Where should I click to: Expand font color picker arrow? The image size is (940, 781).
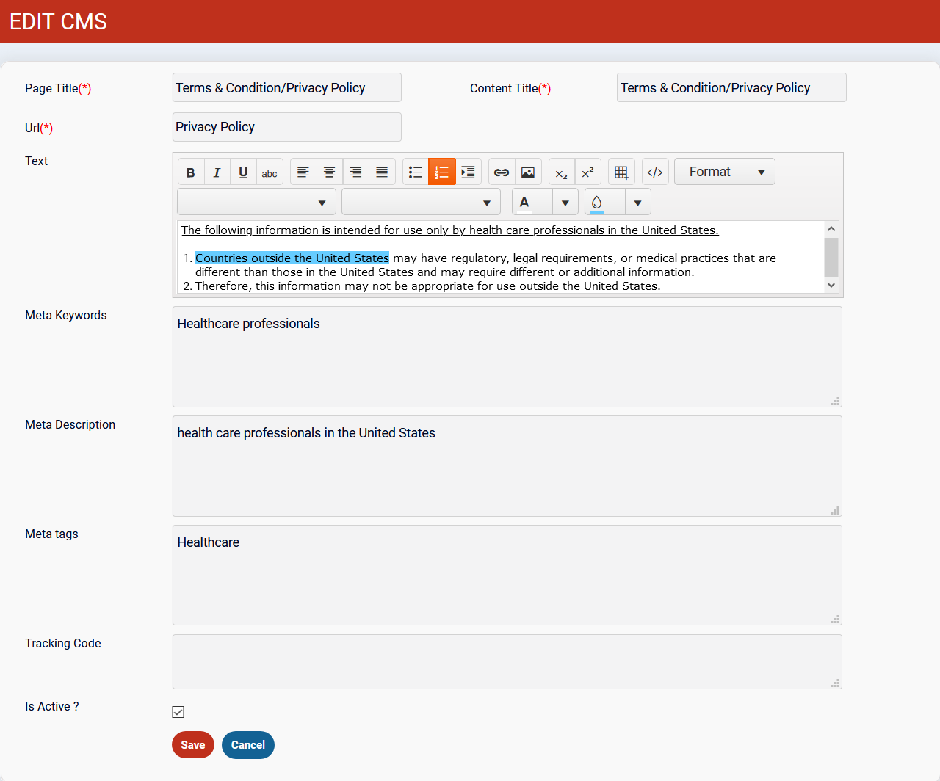coord(565,202)
